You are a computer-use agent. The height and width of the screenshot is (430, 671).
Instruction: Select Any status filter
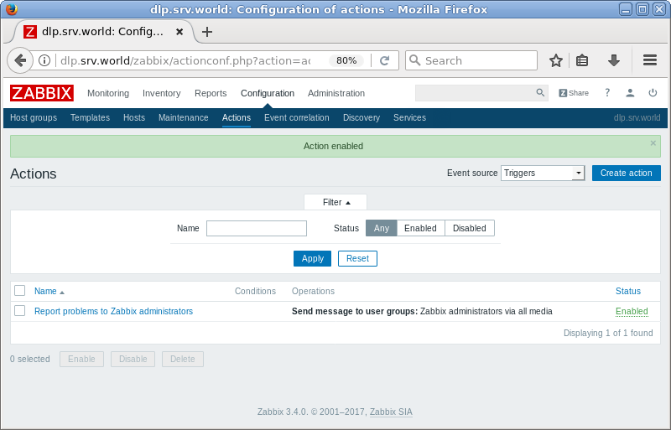pyautogui.click(x=382, y=228)
